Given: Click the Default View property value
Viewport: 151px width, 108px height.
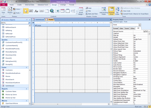Looking at the screenshot, I should click(140, 39).
